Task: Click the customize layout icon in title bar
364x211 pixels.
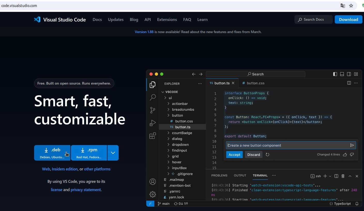Action: (356, 74)
